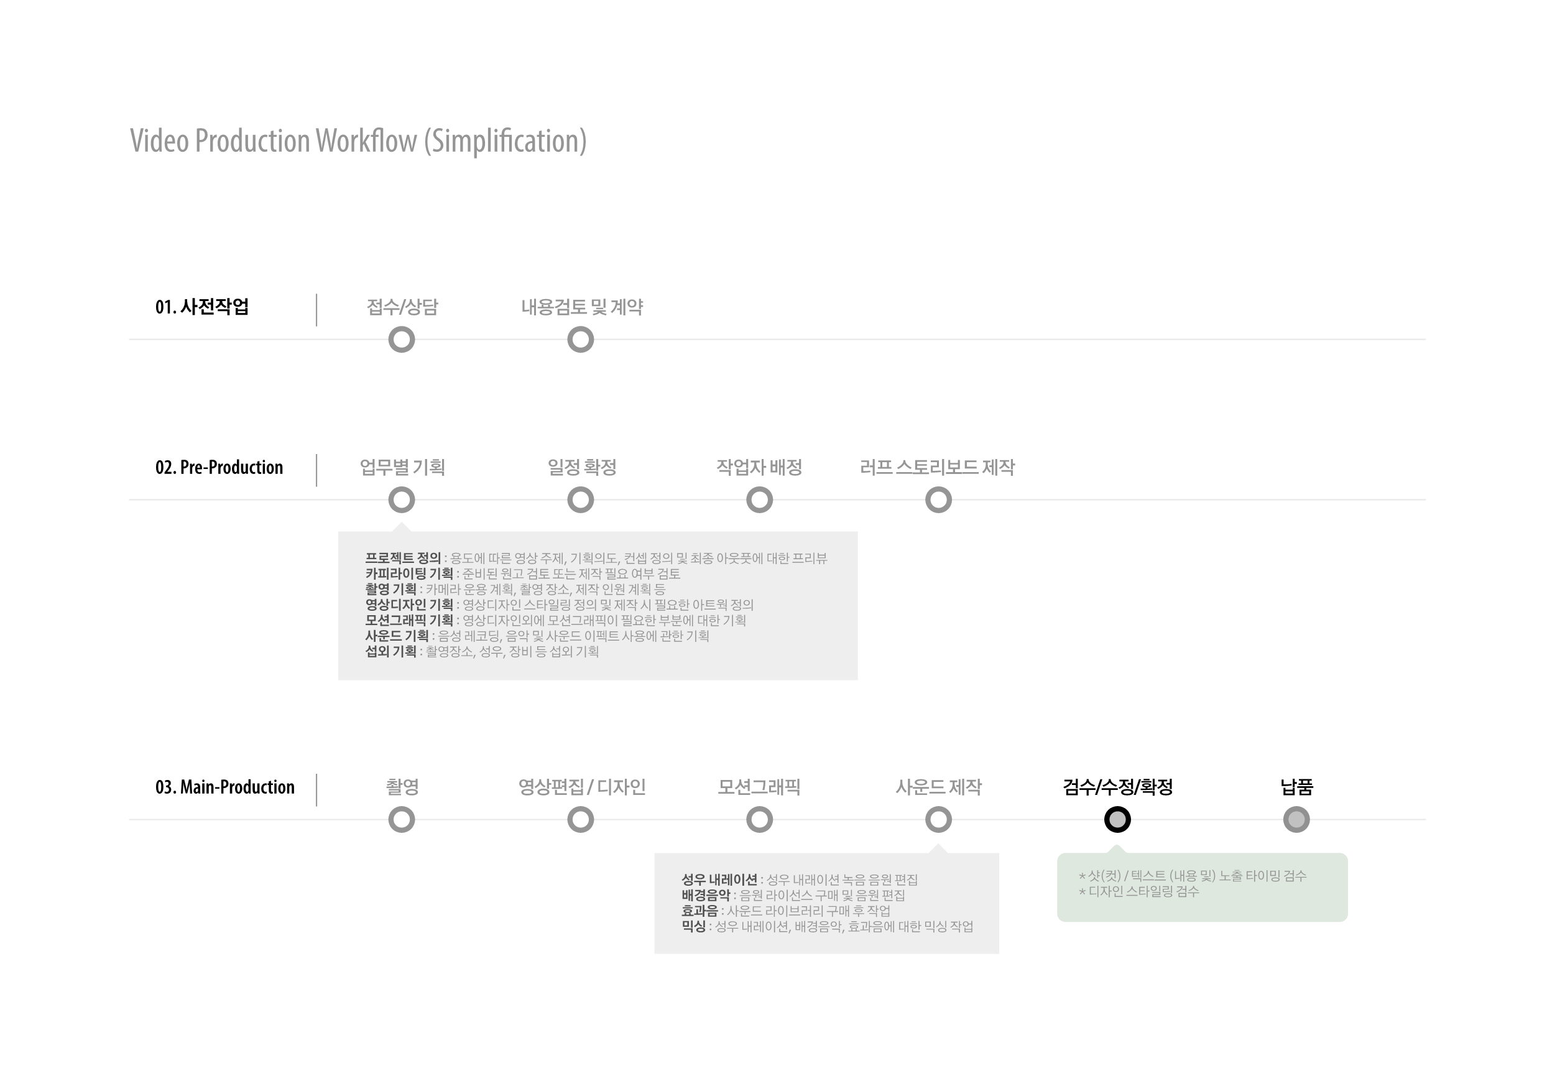
Task: Click the 촬영 step circle marker
Action: click(x=402, y=820)
